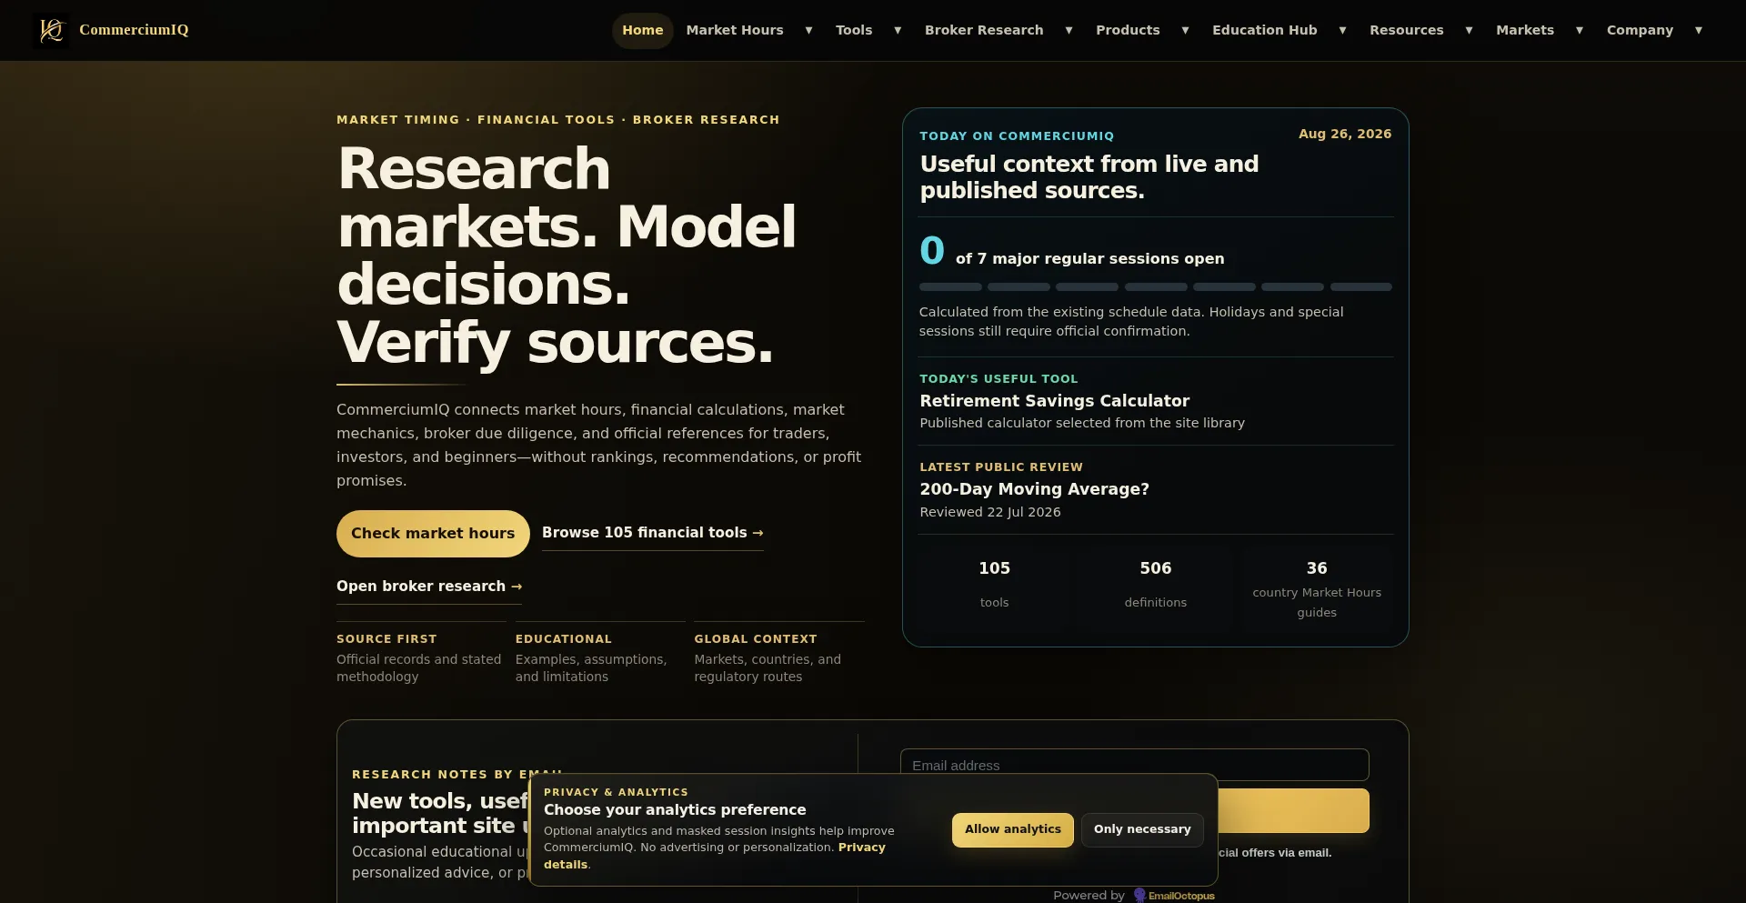The width and height of the screenshot is (1746, 903).
Task: Expand the Tools dropdown arrow
Action: [898, 30]
